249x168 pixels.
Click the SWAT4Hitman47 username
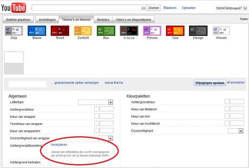pyautogui.click(x=229, y=8)
